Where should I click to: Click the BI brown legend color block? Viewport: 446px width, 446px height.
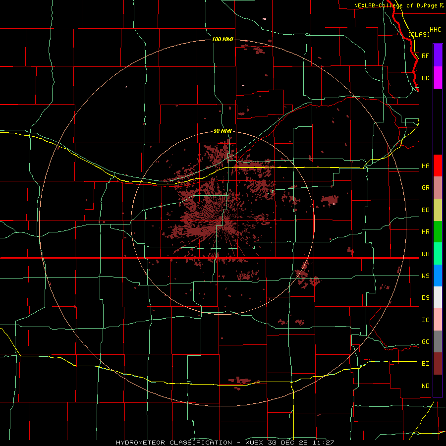click(438, 364)
